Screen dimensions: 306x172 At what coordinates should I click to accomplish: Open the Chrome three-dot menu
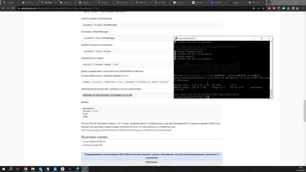pyautogui.click(x=303, y=9)
